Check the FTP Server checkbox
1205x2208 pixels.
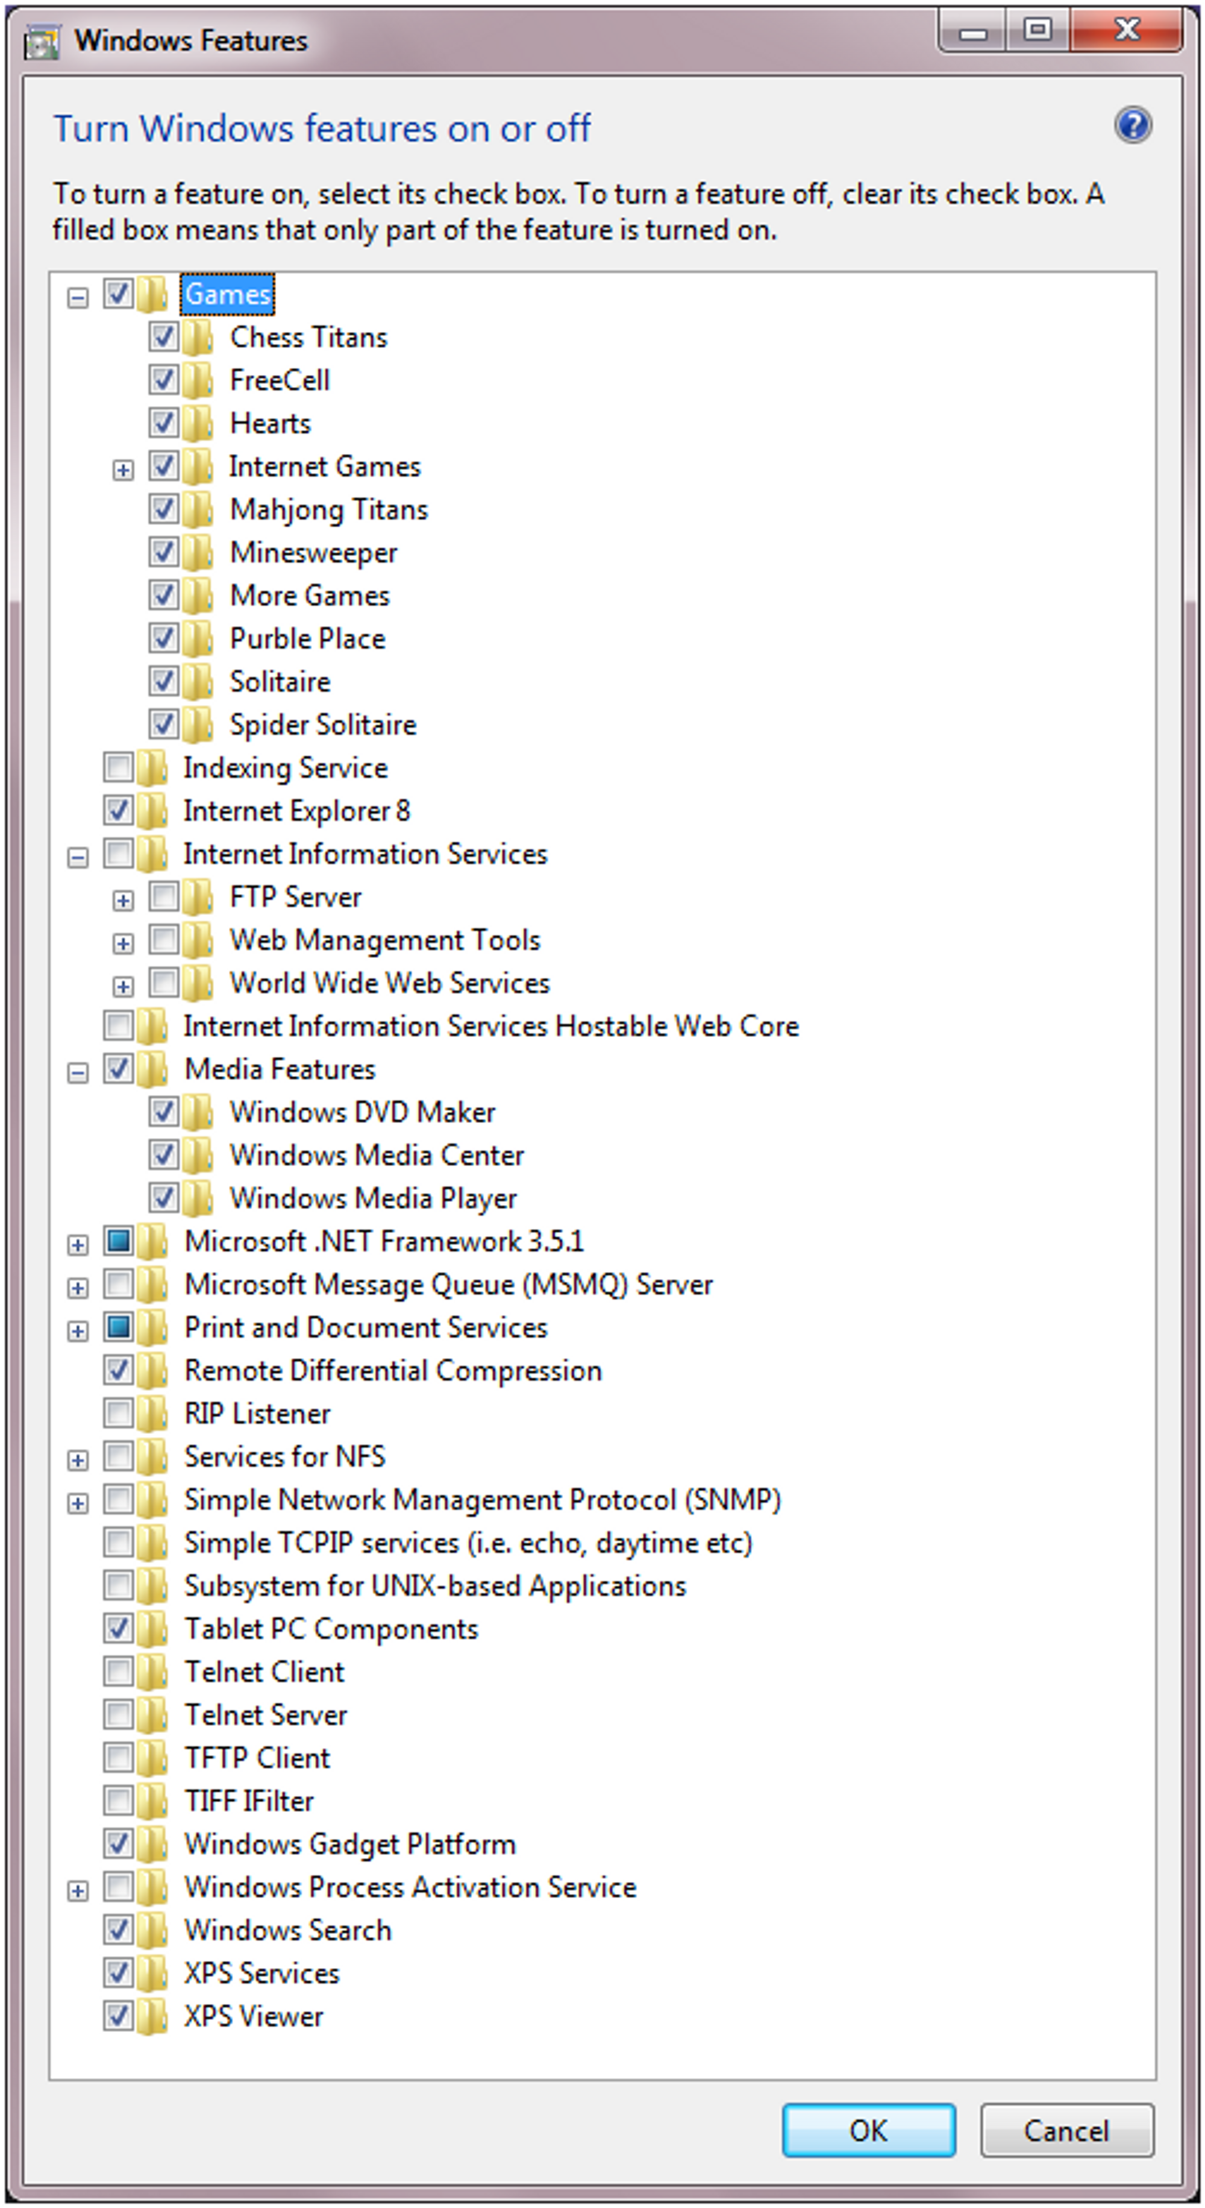coord(163,896)
